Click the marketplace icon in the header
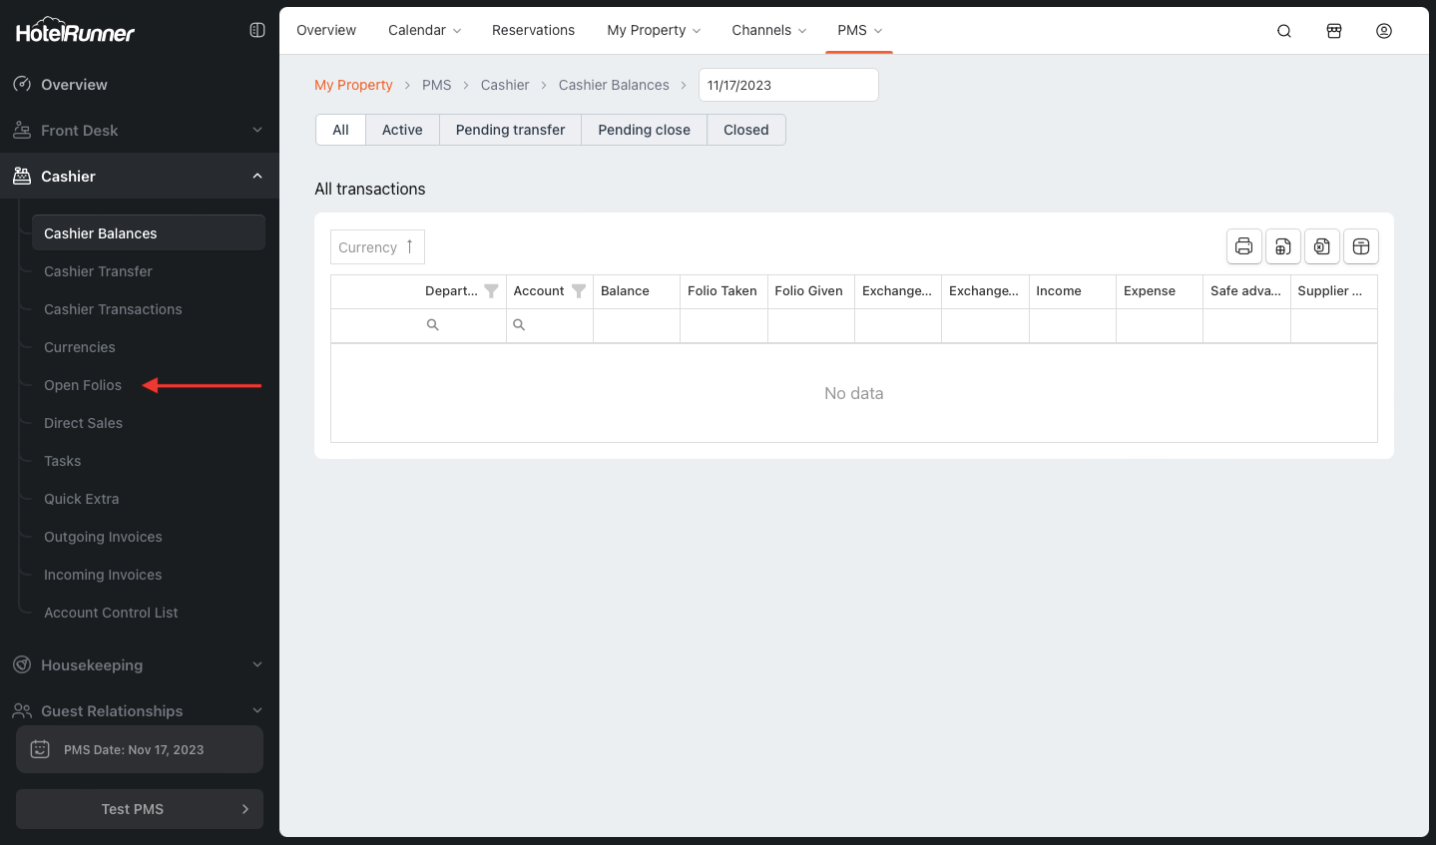Image resolution: width=1436 pixels, height=845 pixels. [1334, 30]
